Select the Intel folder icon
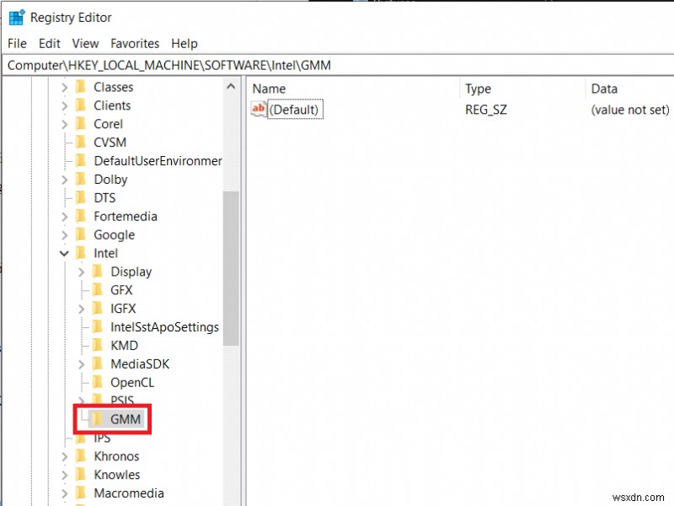 click(x=80, y=253)
